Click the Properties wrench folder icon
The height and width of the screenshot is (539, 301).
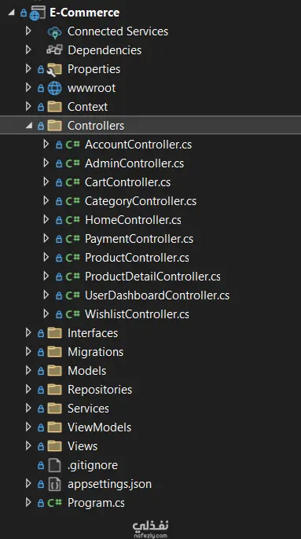[54, 69]
